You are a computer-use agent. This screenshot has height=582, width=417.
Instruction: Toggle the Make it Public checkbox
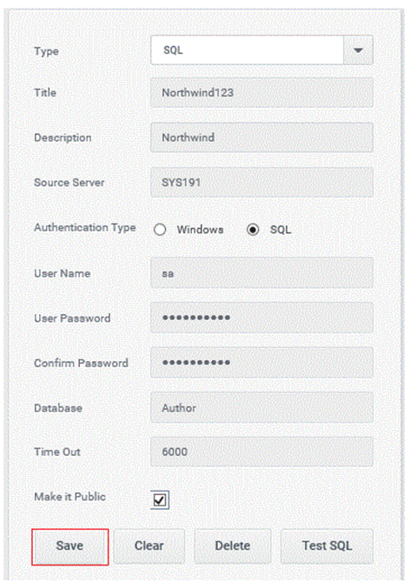(x=160, y=500)
